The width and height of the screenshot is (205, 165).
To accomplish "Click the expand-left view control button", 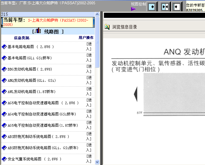I will pyautogui.click(x=177, y=7).
